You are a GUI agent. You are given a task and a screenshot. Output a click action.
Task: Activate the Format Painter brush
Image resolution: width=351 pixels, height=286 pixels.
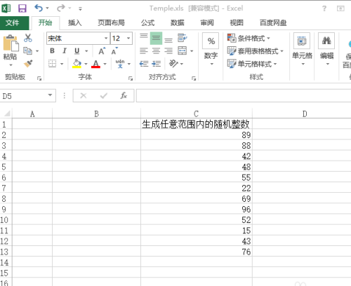point(28,64)
